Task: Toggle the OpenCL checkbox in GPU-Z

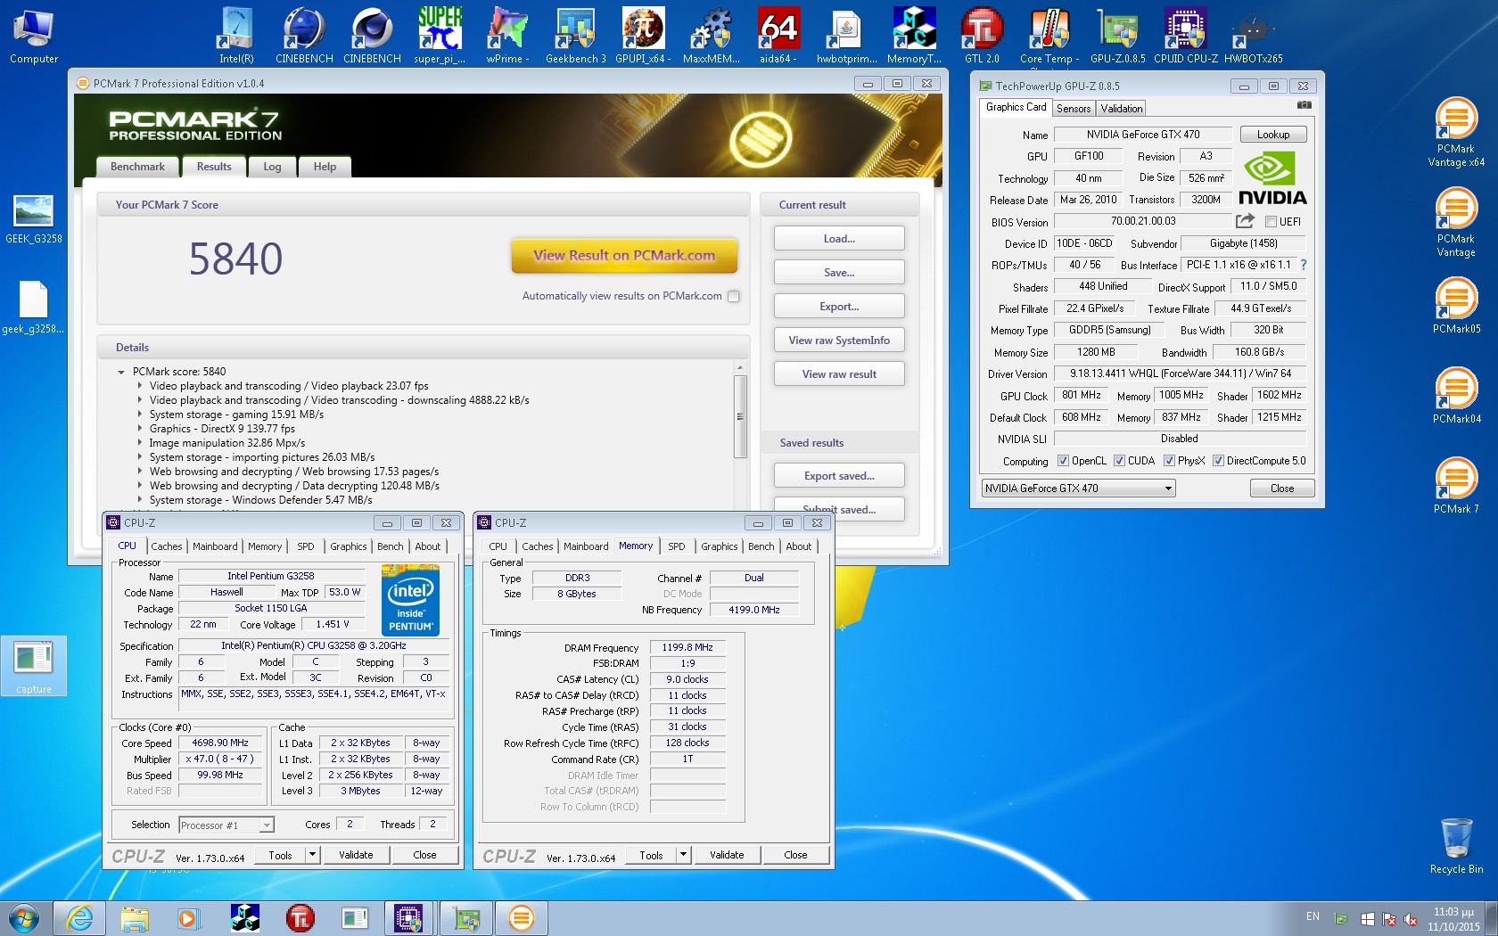Action: 1063,461
